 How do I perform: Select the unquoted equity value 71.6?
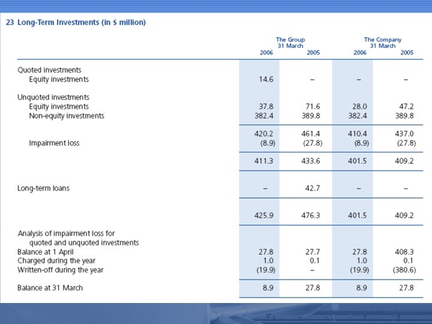(x=313, y=107)
